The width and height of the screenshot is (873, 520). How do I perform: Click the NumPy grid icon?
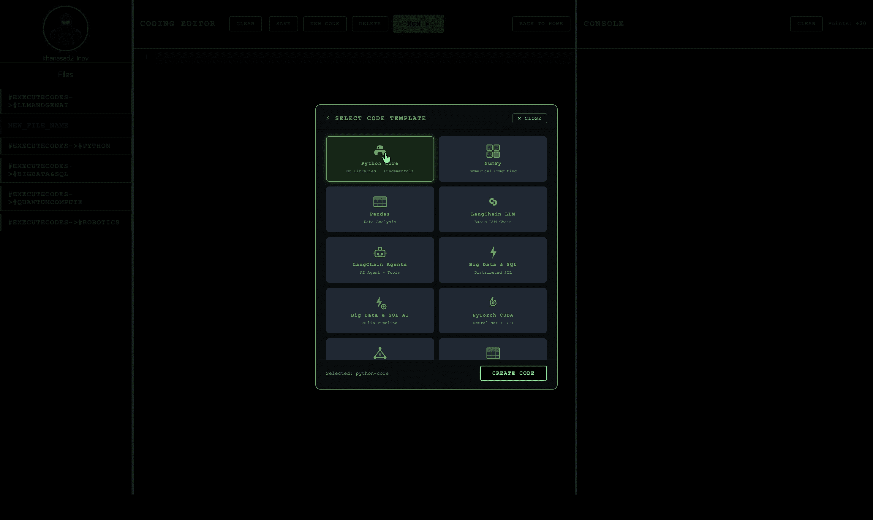(x=493, y=151)
